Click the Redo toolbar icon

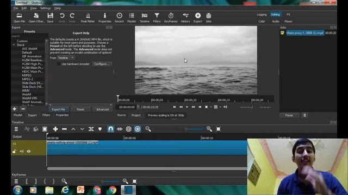click(x=72, y=18)
